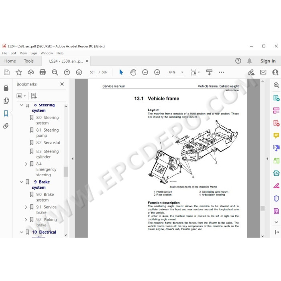Jump to 8.2 Servostat bookmark

[x=48, y=143]
